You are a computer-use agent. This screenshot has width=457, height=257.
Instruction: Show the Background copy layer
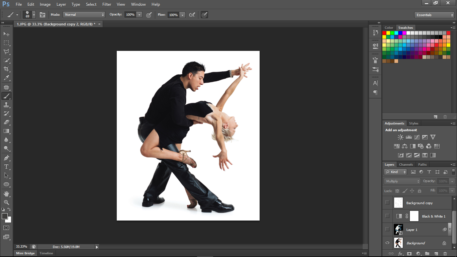(387, 202)
